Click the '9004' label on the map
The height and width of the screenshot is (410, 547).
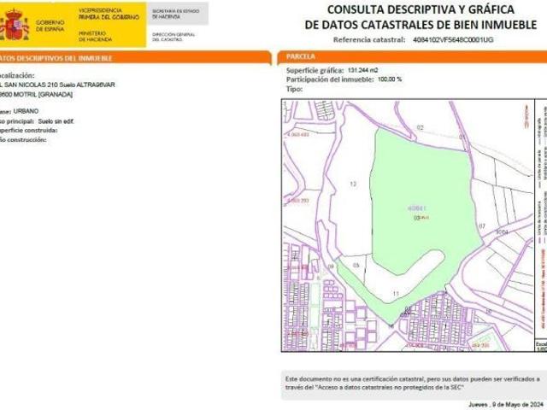point(502,231)
